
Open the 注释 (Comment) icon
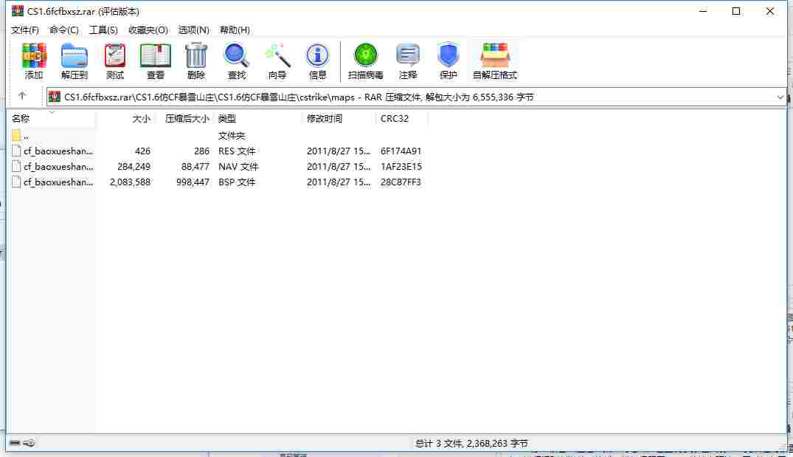click(x=408, y=61)
